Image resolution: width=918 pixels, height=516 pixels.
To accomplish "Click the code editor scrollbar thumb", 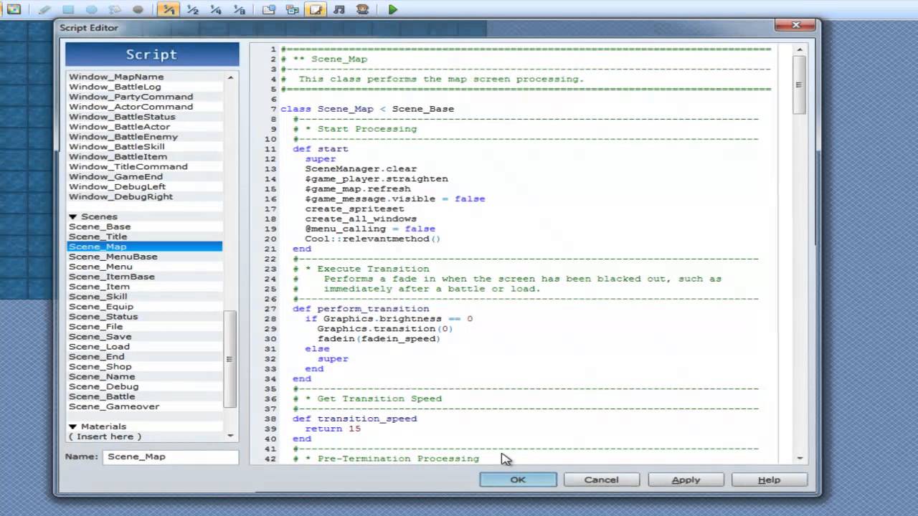I will point(800,85).
